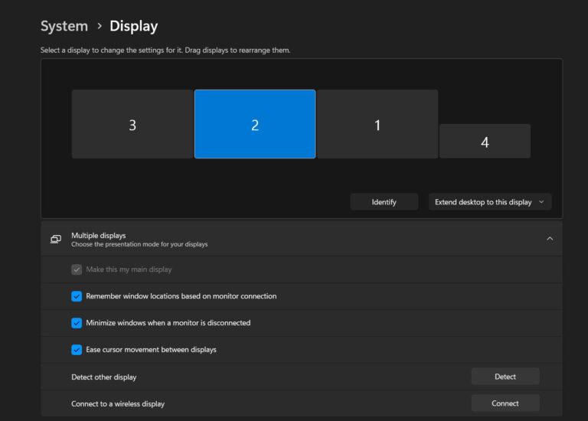Viewport: 588px width, 421px height.
Task: Collapse the Multiple displays section chevron
Action: [x=550, y=239]
